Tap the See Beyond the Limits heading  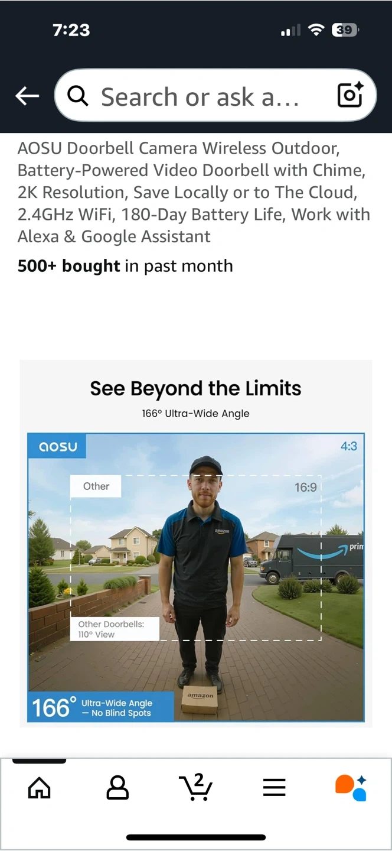coord(195,389)
